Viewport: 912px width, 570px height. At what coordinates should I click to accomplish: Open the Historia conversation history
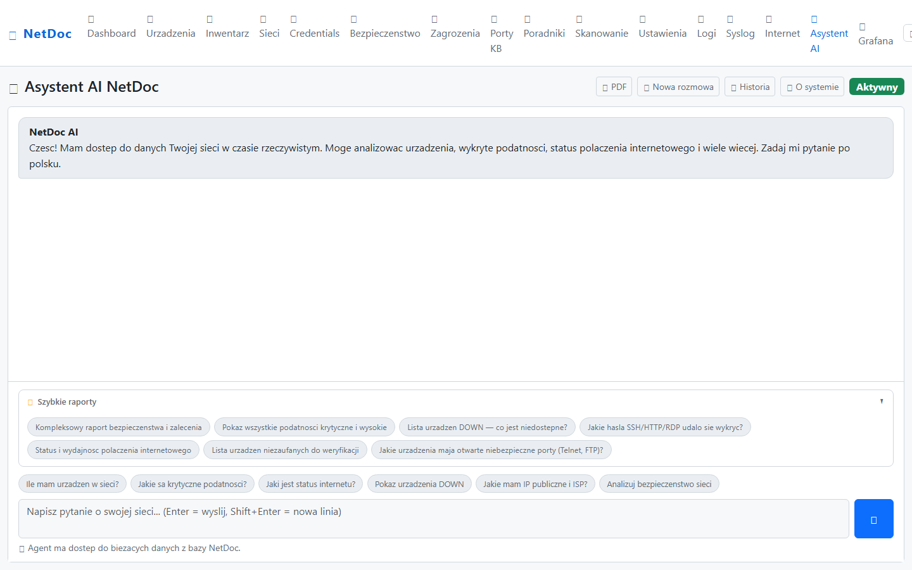(749, 87)
